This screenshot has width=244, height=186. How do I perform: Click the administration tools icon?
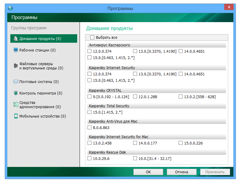click(x=16, y=105)
